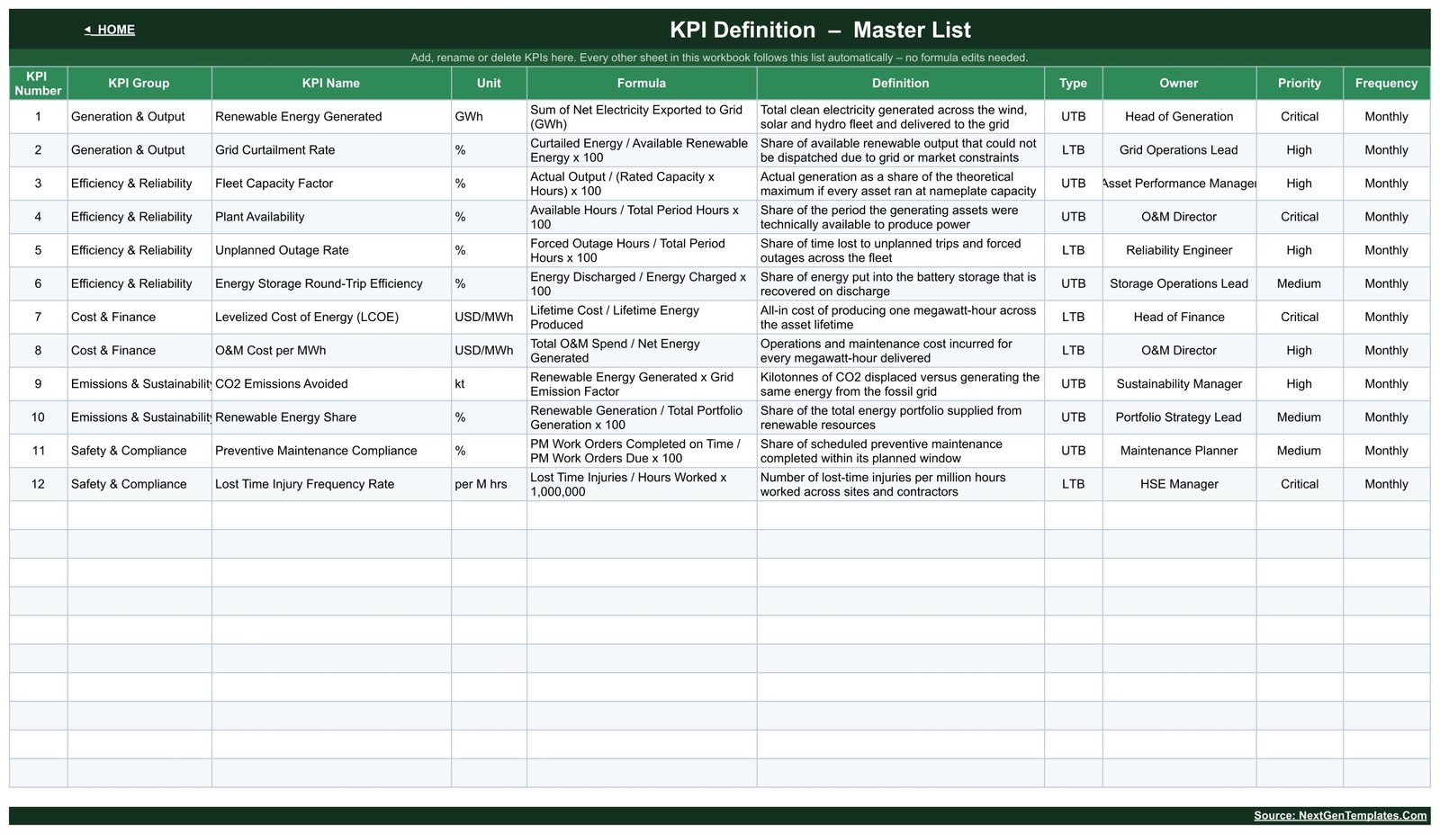
Task: Open the Source: NextGenTemplates.Com link
Action: 1339,816
